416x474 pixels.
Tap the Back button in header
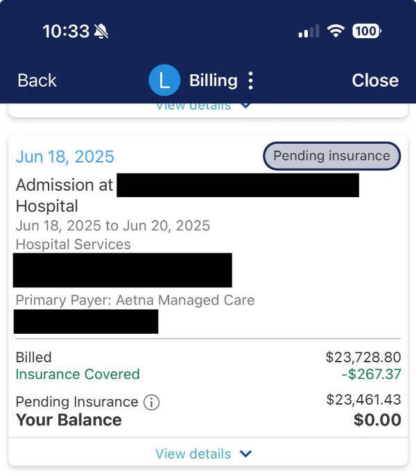[37, 81]
